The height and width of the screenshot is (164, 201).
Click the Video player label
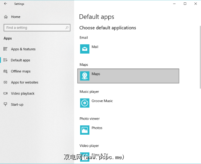tap(89, 146)
